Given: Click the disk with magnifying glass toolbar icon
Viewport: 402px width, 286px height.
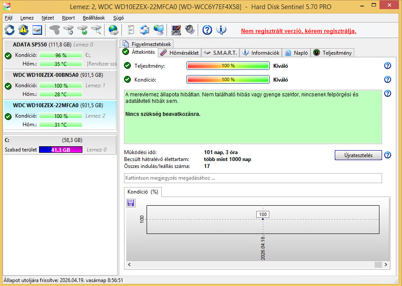Looking at the screenshot, I should [x=96, y=30].
